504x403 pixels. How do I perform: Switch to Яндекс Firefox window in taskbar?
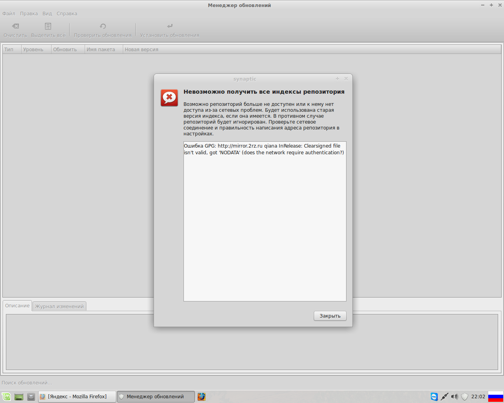[77, 397]
